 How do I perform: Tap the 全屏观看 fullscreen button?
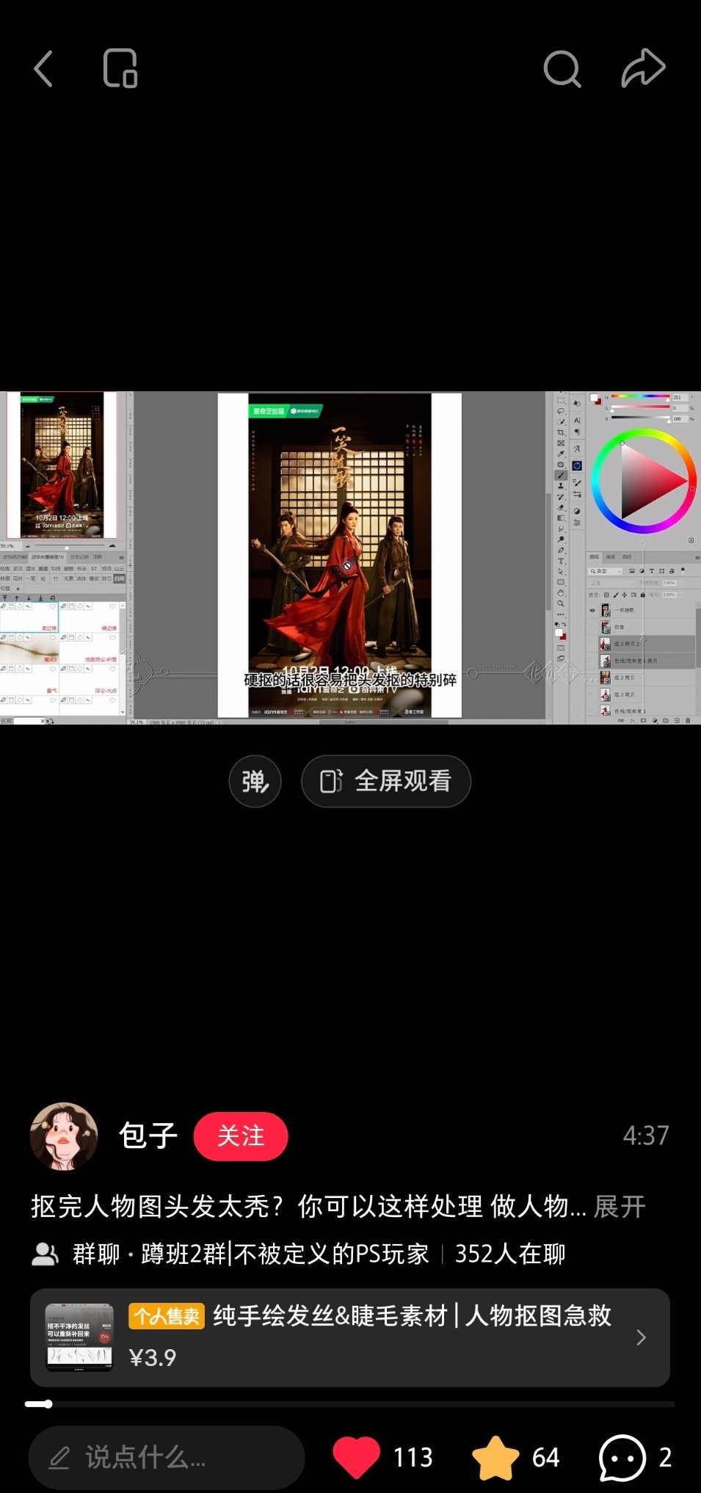coord(386,781)
